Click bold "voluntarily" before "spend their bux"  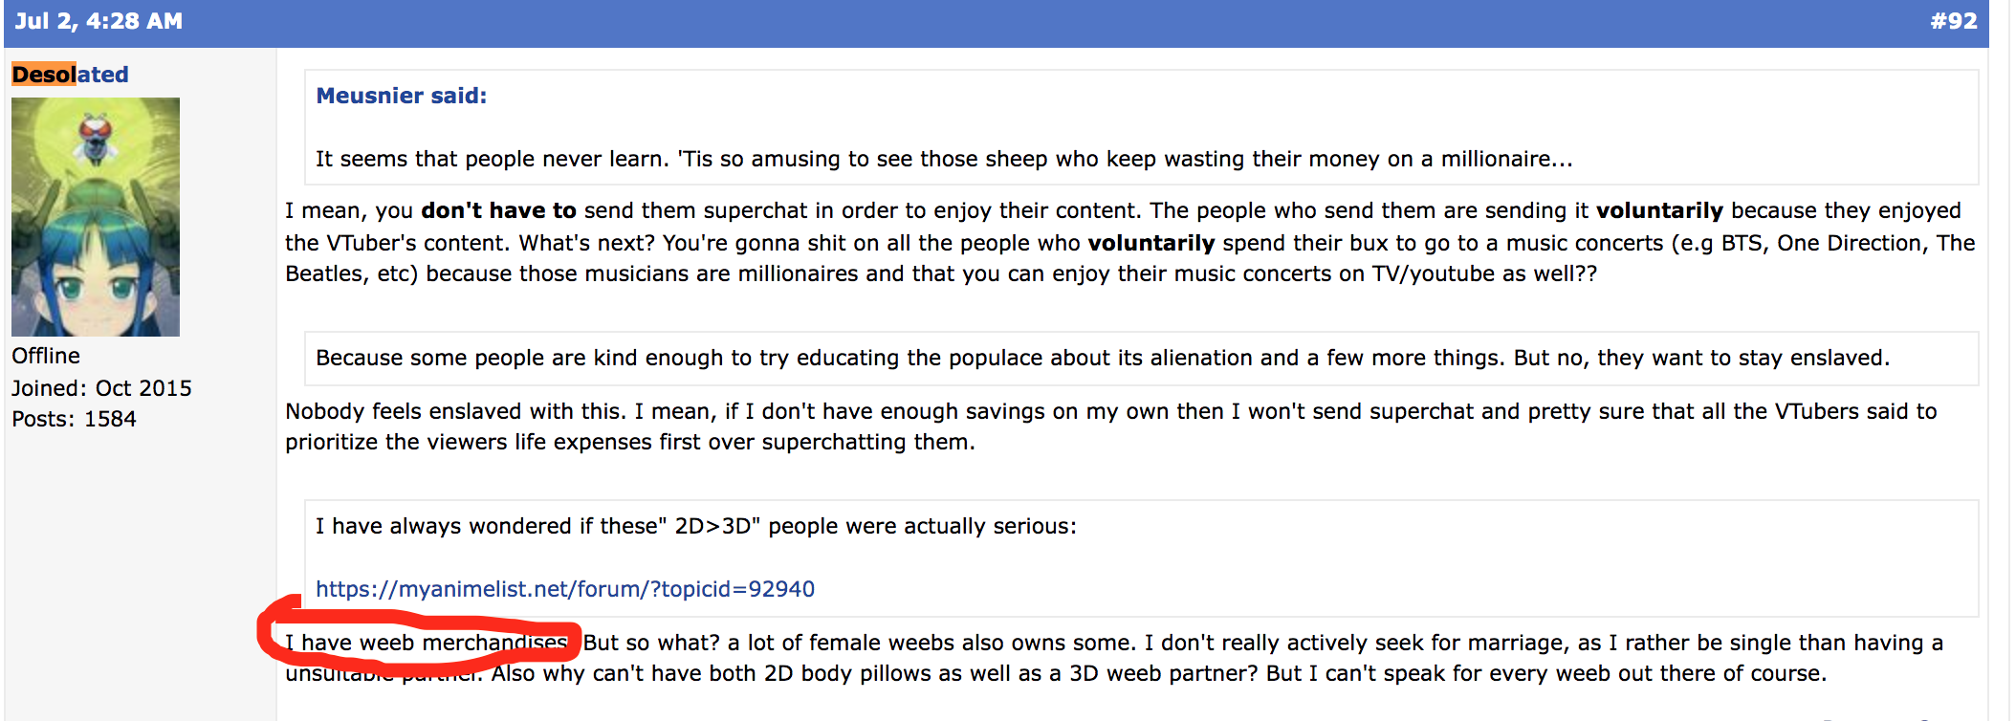tap(1151, 243)
